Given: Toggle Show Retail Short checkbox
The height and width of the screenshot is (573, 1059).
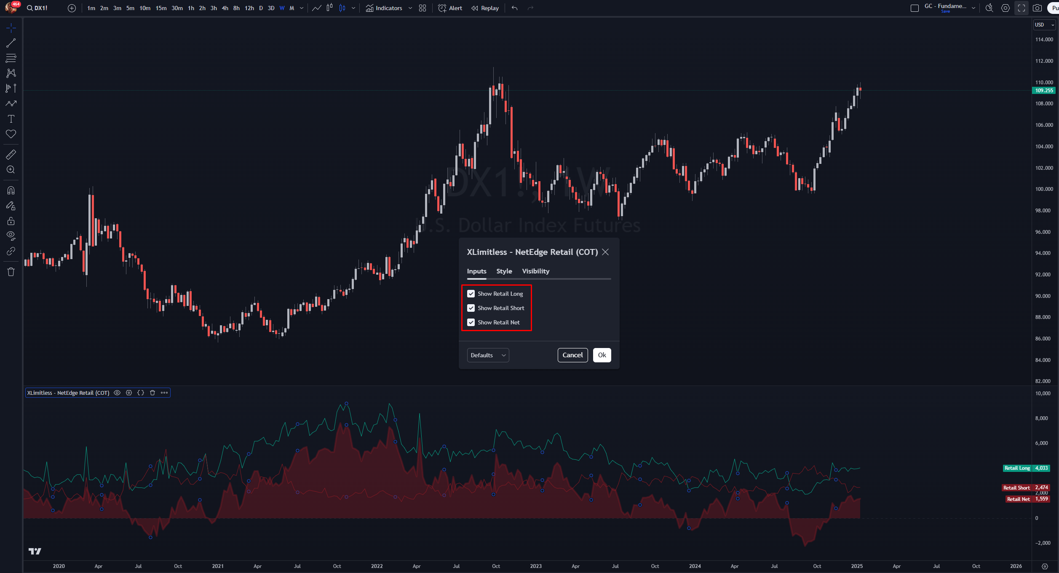Looking at the screenshot, I should click(x=471, y=308).
